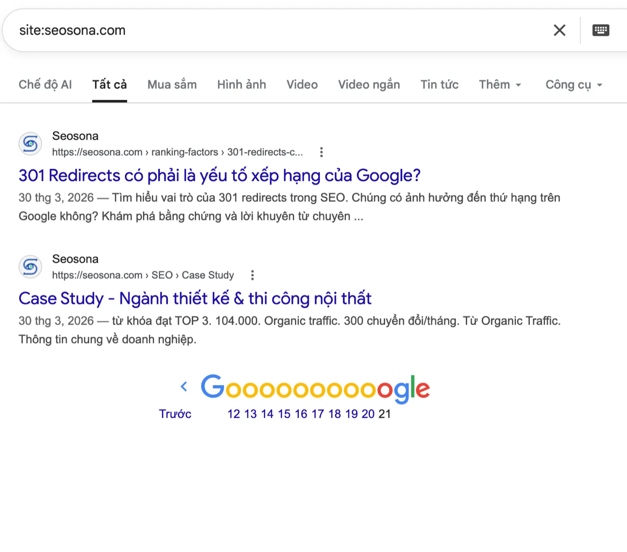627x552 pixels.
Task: Go to results page 16
Action: pyautogui.click(x=301, y=414)
